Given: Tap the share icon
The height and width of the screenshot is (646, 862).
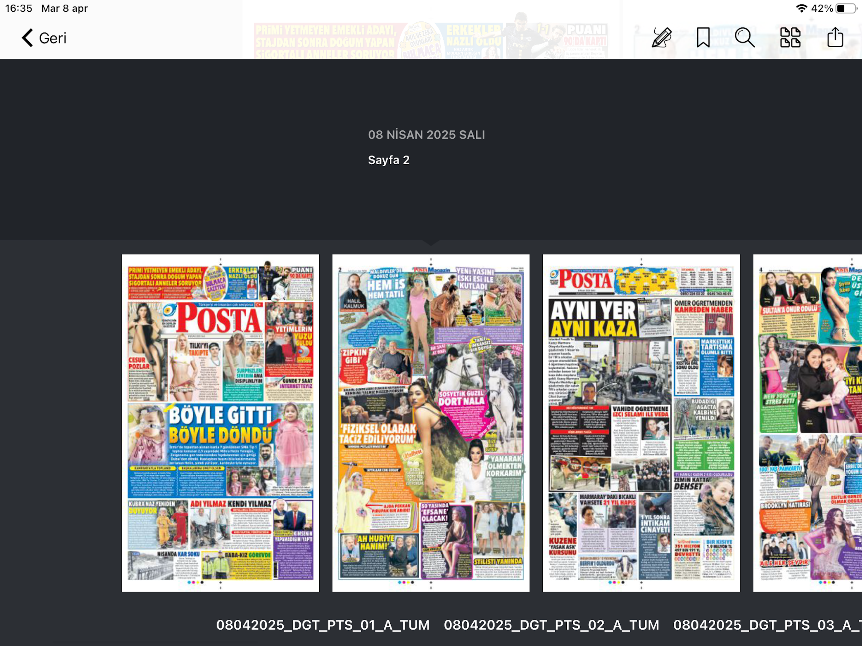Looking at the screenshot, I should point(835,38).
